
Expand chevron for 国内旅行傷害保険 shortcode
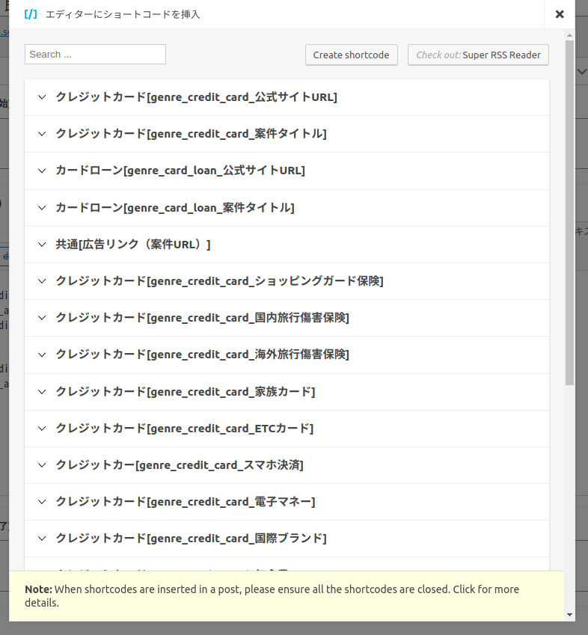[42, 317]
